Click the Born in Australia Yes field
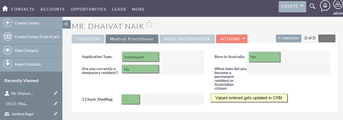The width and height of the screenshot is (343, 120). click(264, 57)
